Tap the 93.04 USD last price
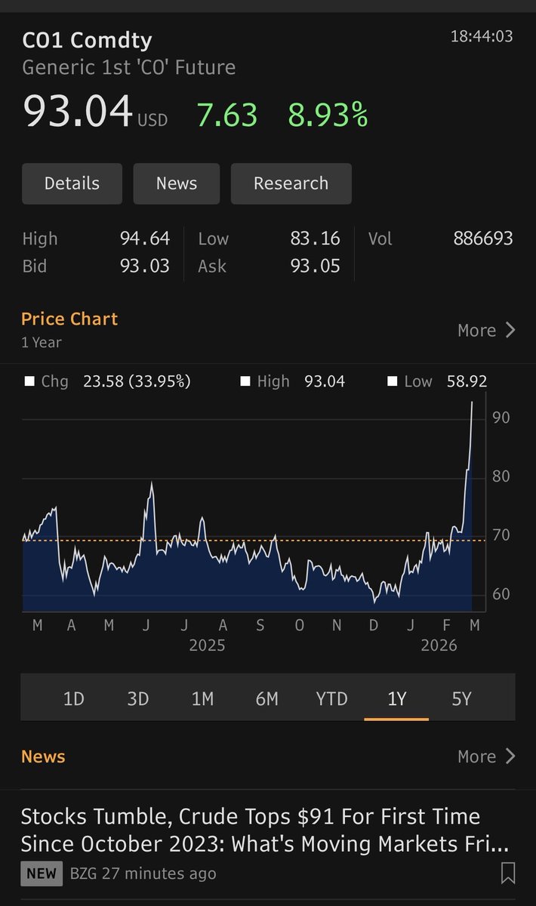The image size is (536, 906). point(95,112)
